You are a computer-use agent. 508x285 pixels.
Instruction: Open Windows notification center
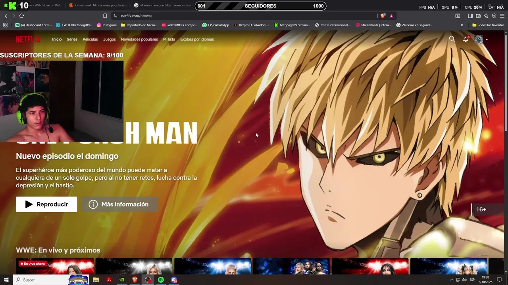(x=499, y=280)
